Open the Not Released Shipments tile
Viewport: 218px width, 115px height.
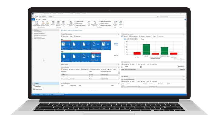coord(66,45)
